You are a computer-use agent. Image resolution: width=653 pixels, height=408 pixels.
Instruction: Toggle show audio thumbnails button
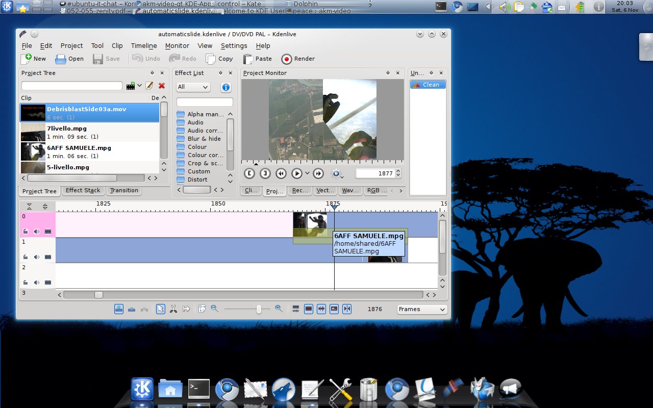(x=321, y=309)
